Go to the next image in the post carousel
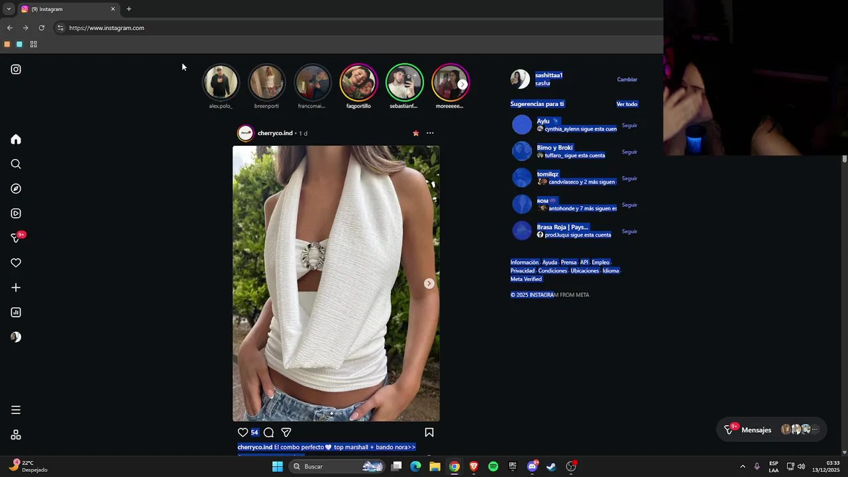The width and height of the screenshot is (848, 477). pos(429,284)
